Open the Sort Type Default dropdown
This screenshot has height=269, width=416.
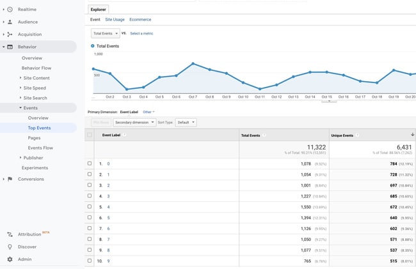186,122
